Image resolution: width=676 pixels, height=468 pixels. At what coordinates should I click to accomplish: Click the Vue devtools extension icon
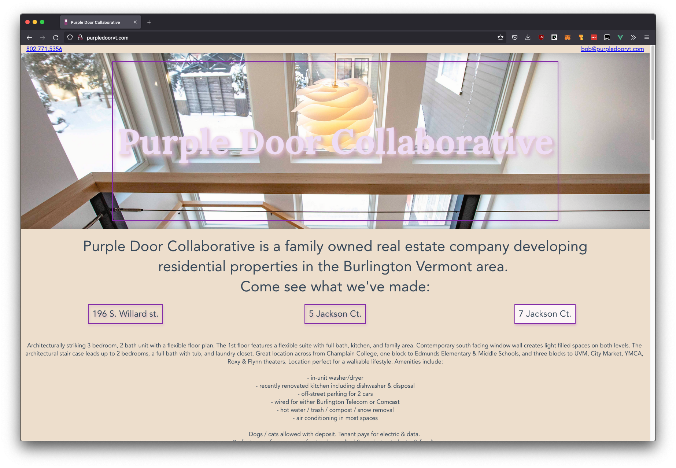620,37
